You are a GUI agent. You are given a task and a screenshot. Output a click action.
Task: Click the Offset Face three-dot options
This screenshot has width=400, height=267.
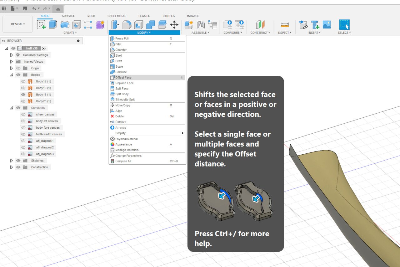coord(182,78)
